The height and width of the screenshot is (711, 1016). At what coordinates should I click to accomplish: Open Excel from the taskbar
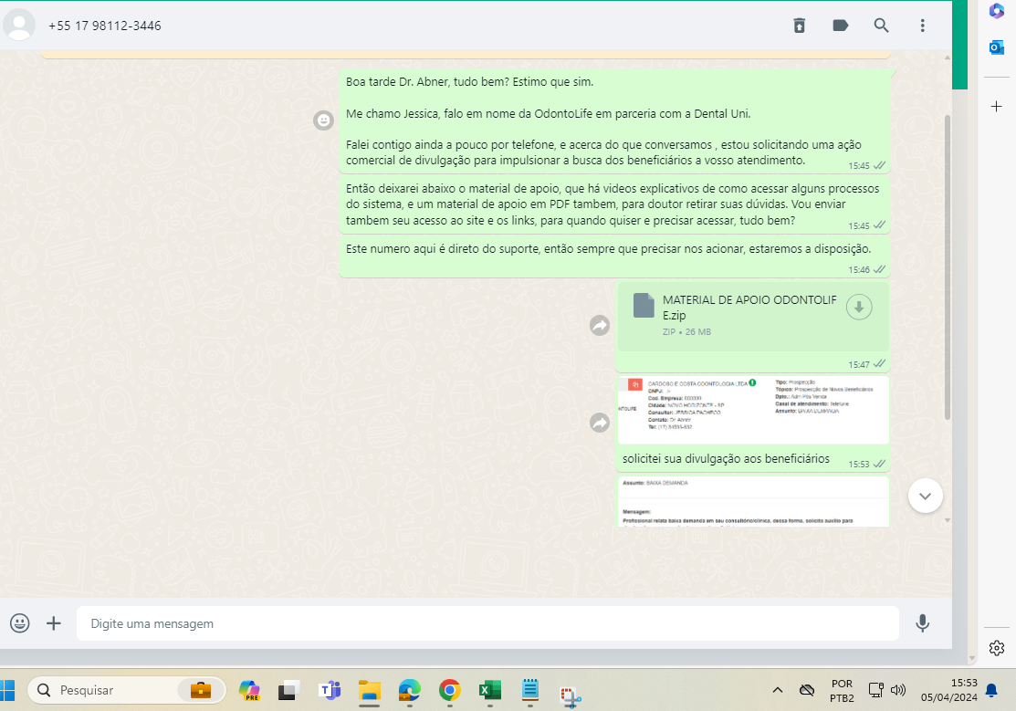[490, 690]
